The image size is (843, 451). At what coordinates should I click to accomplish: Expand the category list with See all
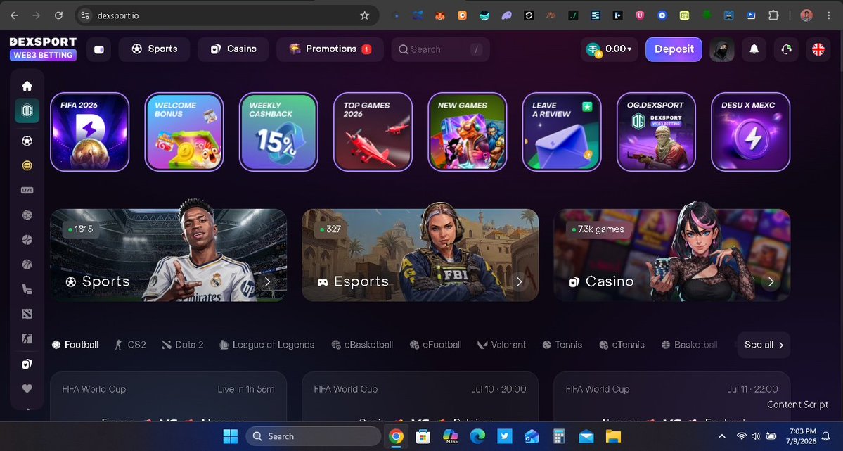[x=764, y=345]
